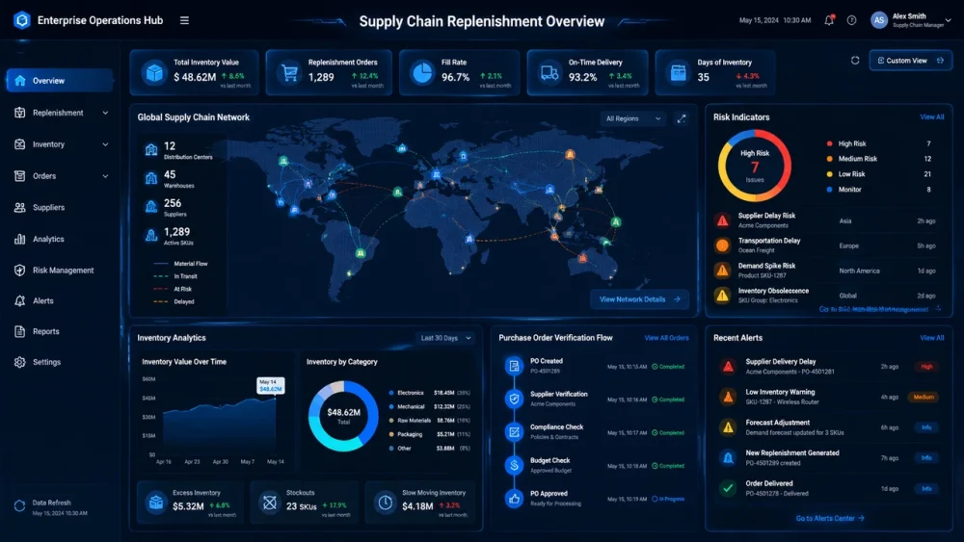
Task: Click View Network Details button
Action: (x=639, y=299)
